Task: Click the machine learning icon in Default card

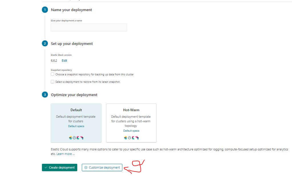Action: [74, 138]
